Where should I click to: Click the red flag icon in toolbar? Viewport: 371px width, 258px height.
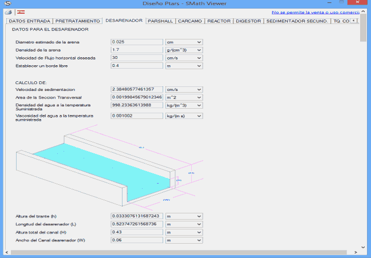[x=20, y=11]
